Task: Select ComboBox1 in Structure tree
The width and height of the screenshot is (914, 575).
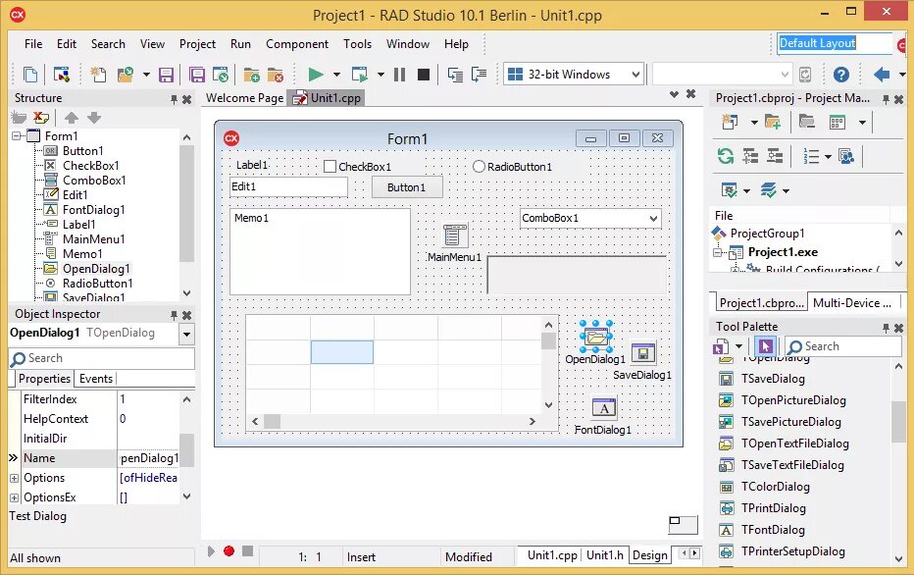Action: tap(94, 181)
